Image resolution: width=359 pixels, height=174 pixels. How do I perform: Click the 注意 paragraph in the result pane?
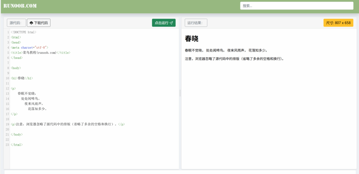coord(234,59)
